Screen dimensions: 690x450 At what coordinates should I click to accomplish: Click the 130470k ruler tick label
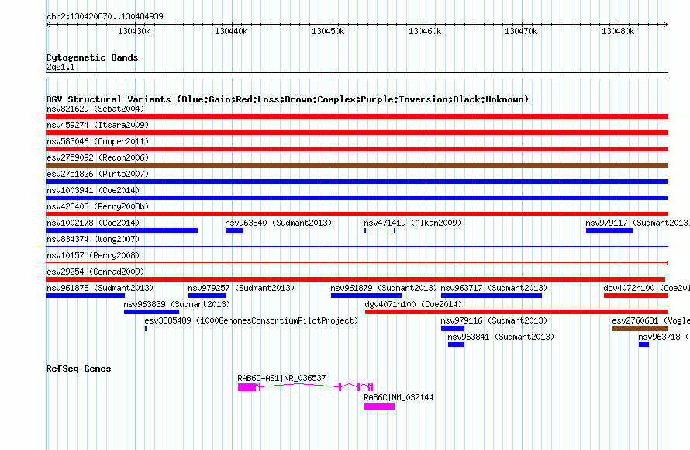[521, 31]
